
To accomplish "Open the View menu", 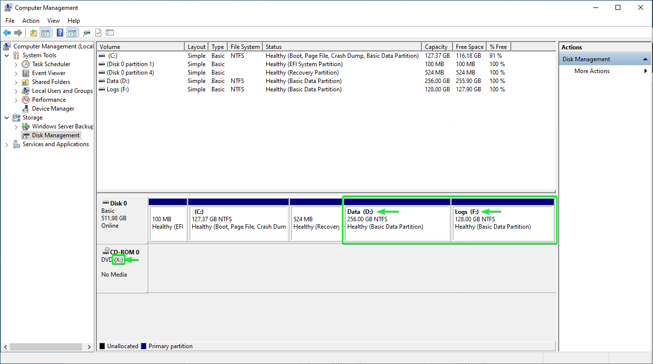I will pos(53,21).
